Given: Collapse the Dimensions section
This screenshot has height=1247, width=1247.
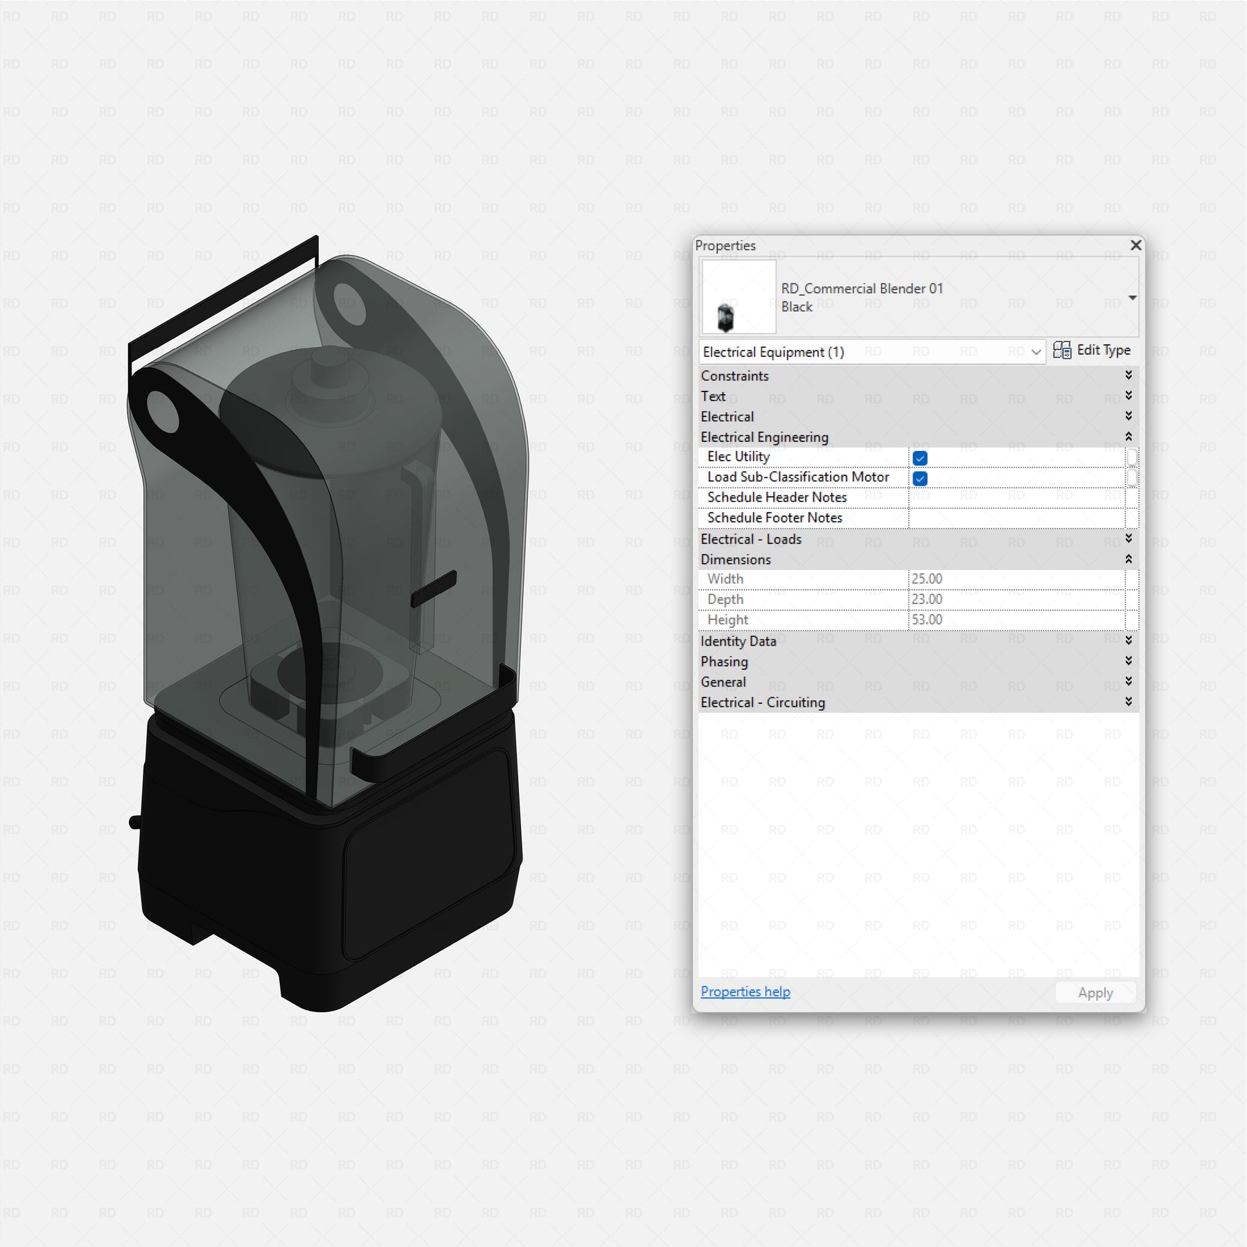Looking at the screenshot, I should click(1128, 559).
